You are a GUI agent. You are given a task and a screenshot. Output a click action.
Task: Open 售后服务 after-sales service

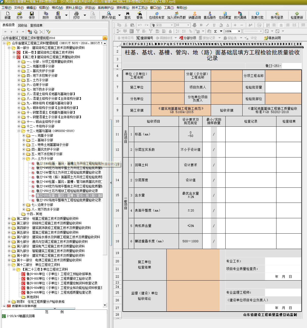[x=210, y=15]
